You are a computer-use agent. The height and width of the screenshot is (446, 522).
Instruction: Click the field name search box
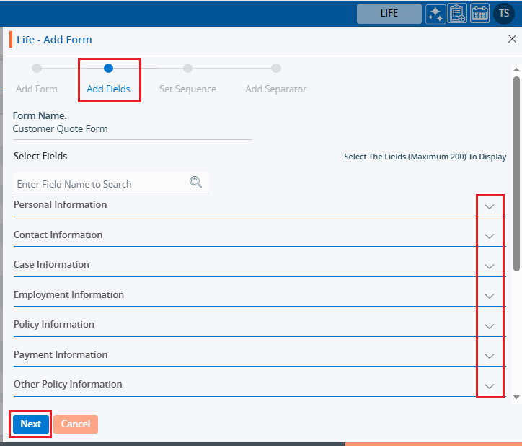click(x=101, y=184)
